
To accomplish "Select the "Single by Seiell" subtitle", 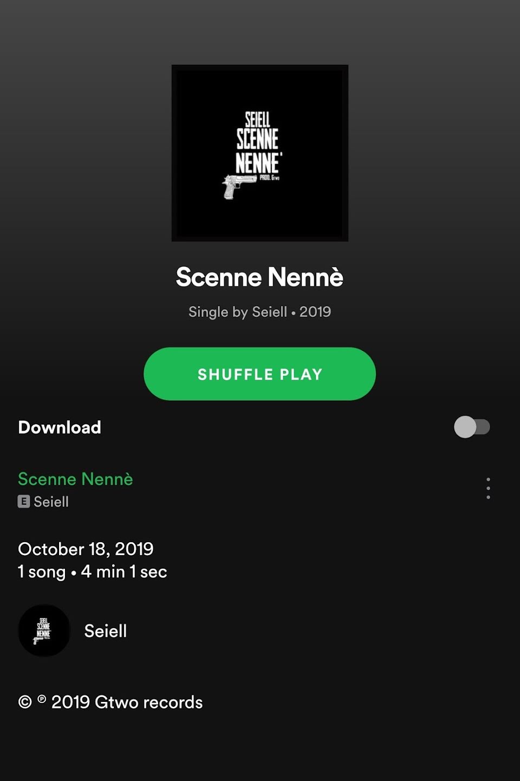I will (238, 312).
